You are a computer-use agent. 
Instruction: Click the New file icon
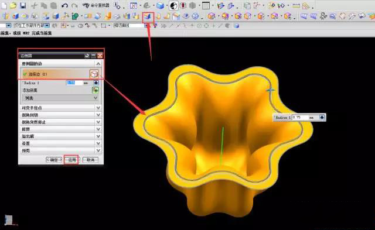point(4,5)
